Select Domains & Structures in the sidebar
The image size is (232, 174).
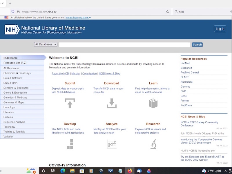pyautogui.click(x=22, y=88)
